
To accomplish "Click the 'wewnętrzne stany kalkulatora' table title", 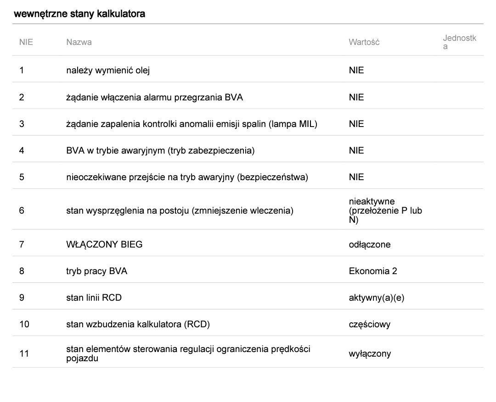I will (x=79, y=14).
